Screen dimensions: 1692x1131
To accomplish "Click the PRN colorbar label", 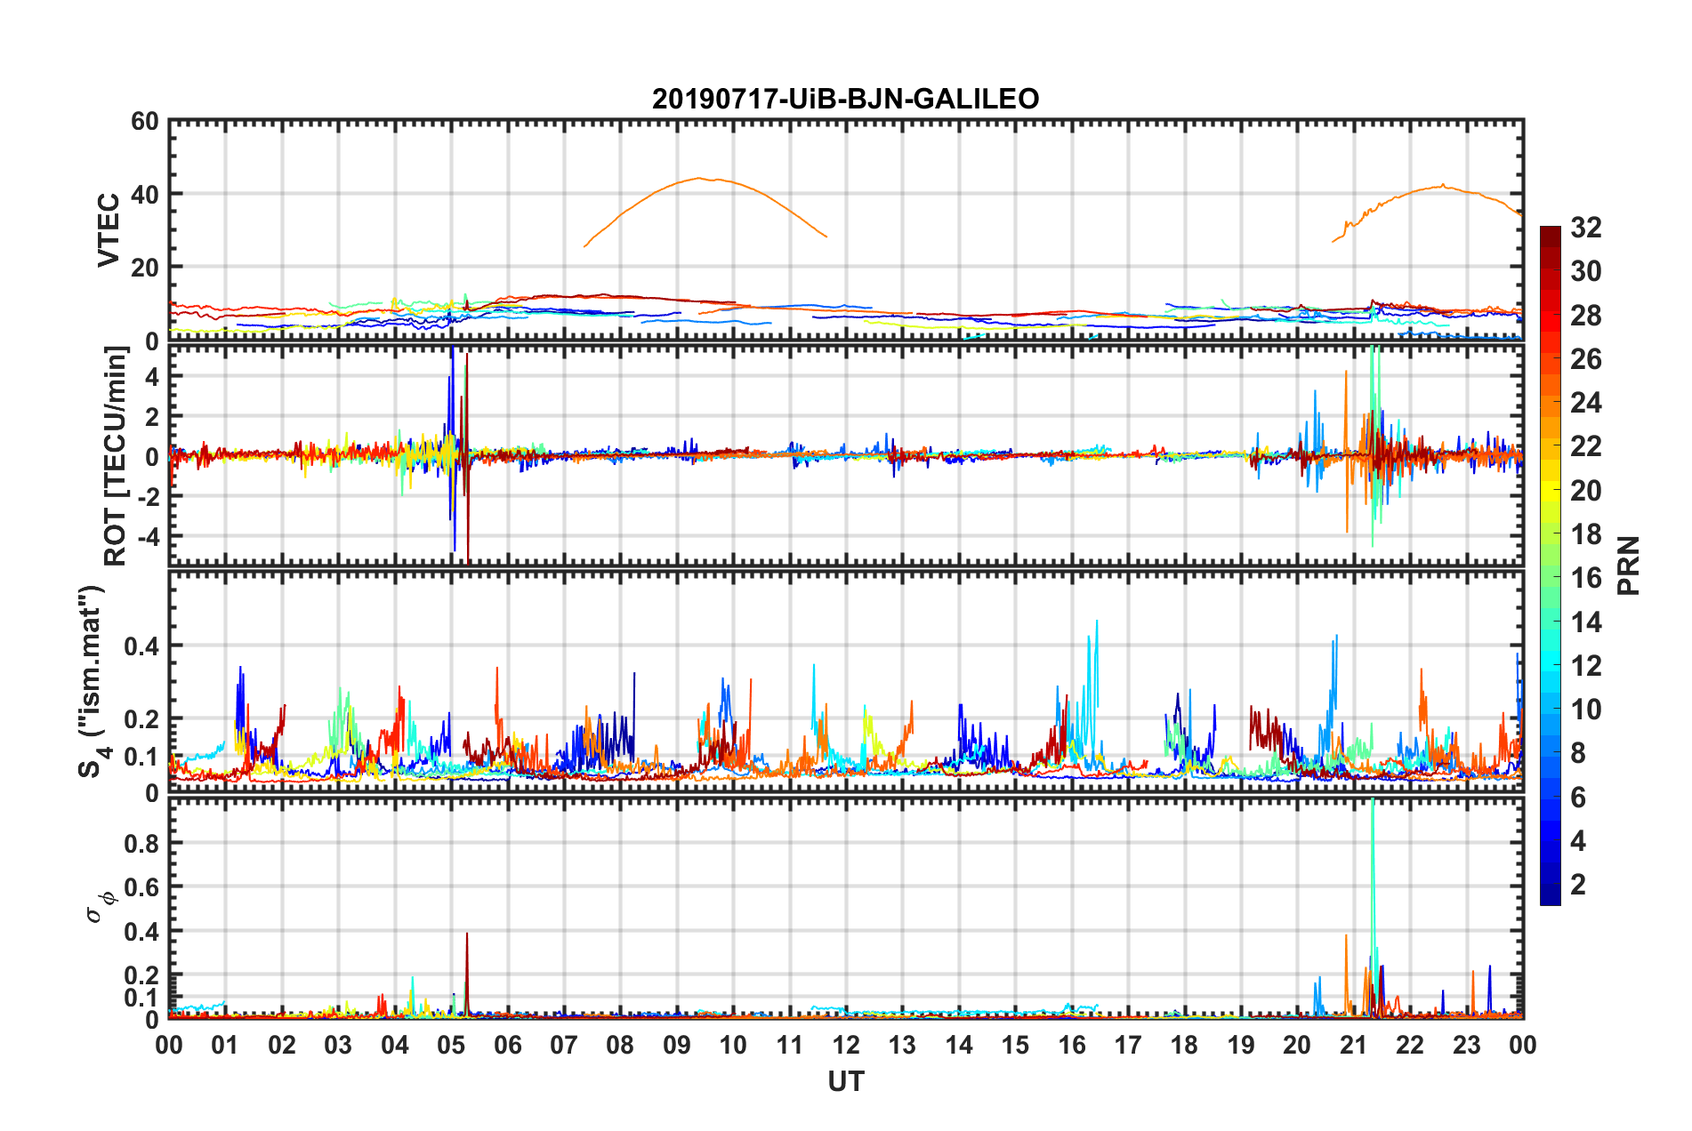I will 1629,565.
